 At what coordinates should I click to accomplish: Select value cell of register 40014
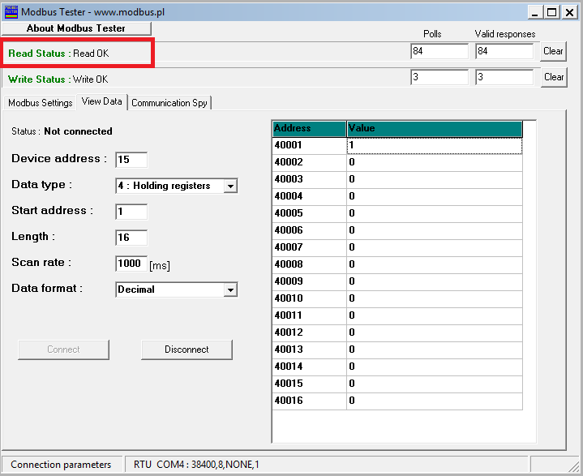click(435, 367)
